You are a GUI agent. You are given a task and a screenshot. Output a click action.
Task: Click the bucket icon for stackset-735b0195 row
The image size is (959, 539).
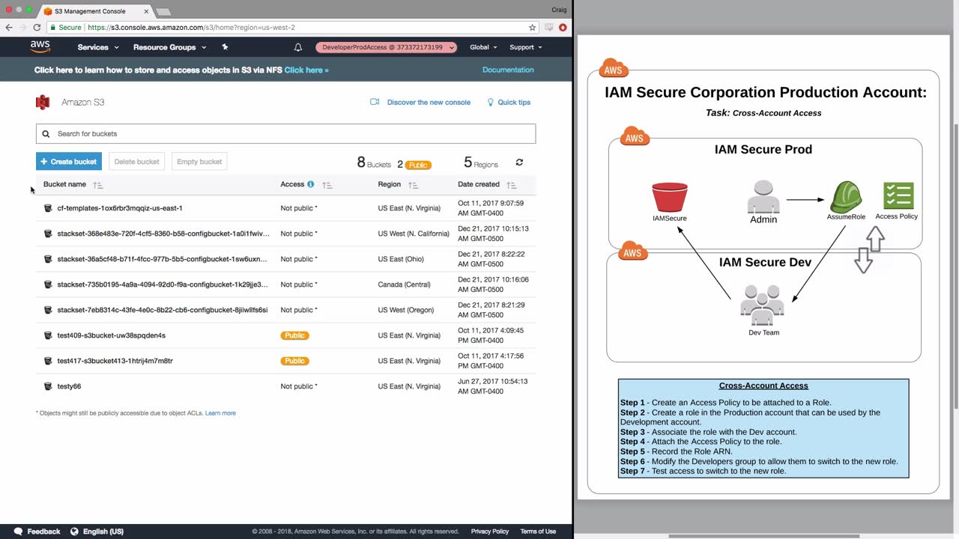49,284
